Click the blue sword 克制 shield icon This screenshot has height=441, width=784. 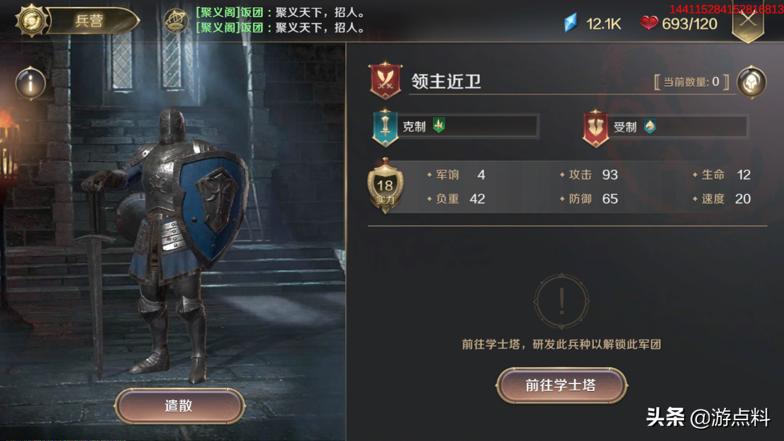(386, 127)
